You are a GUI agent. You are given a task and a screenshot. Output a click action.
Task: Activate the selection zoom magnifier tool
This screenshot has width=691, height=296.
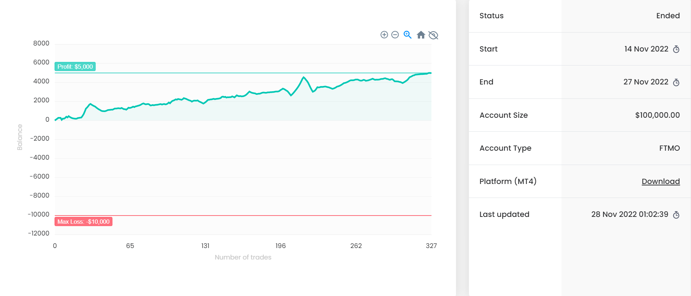point(408,35)
